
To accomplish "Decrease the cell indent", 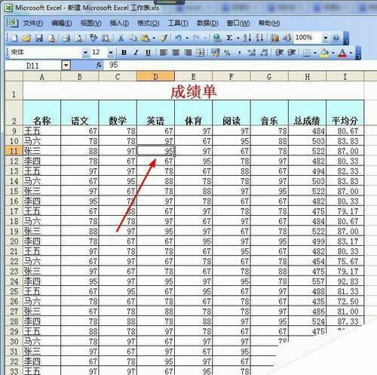I will (279, 53).
